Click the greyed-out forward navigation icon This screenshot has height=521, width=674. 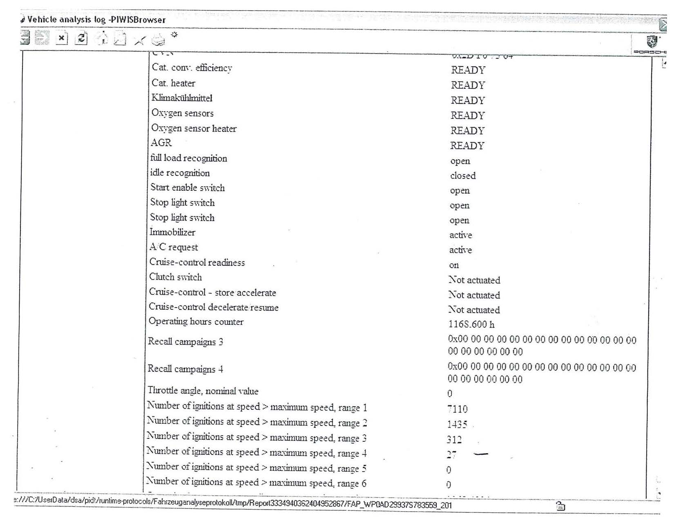42,38
